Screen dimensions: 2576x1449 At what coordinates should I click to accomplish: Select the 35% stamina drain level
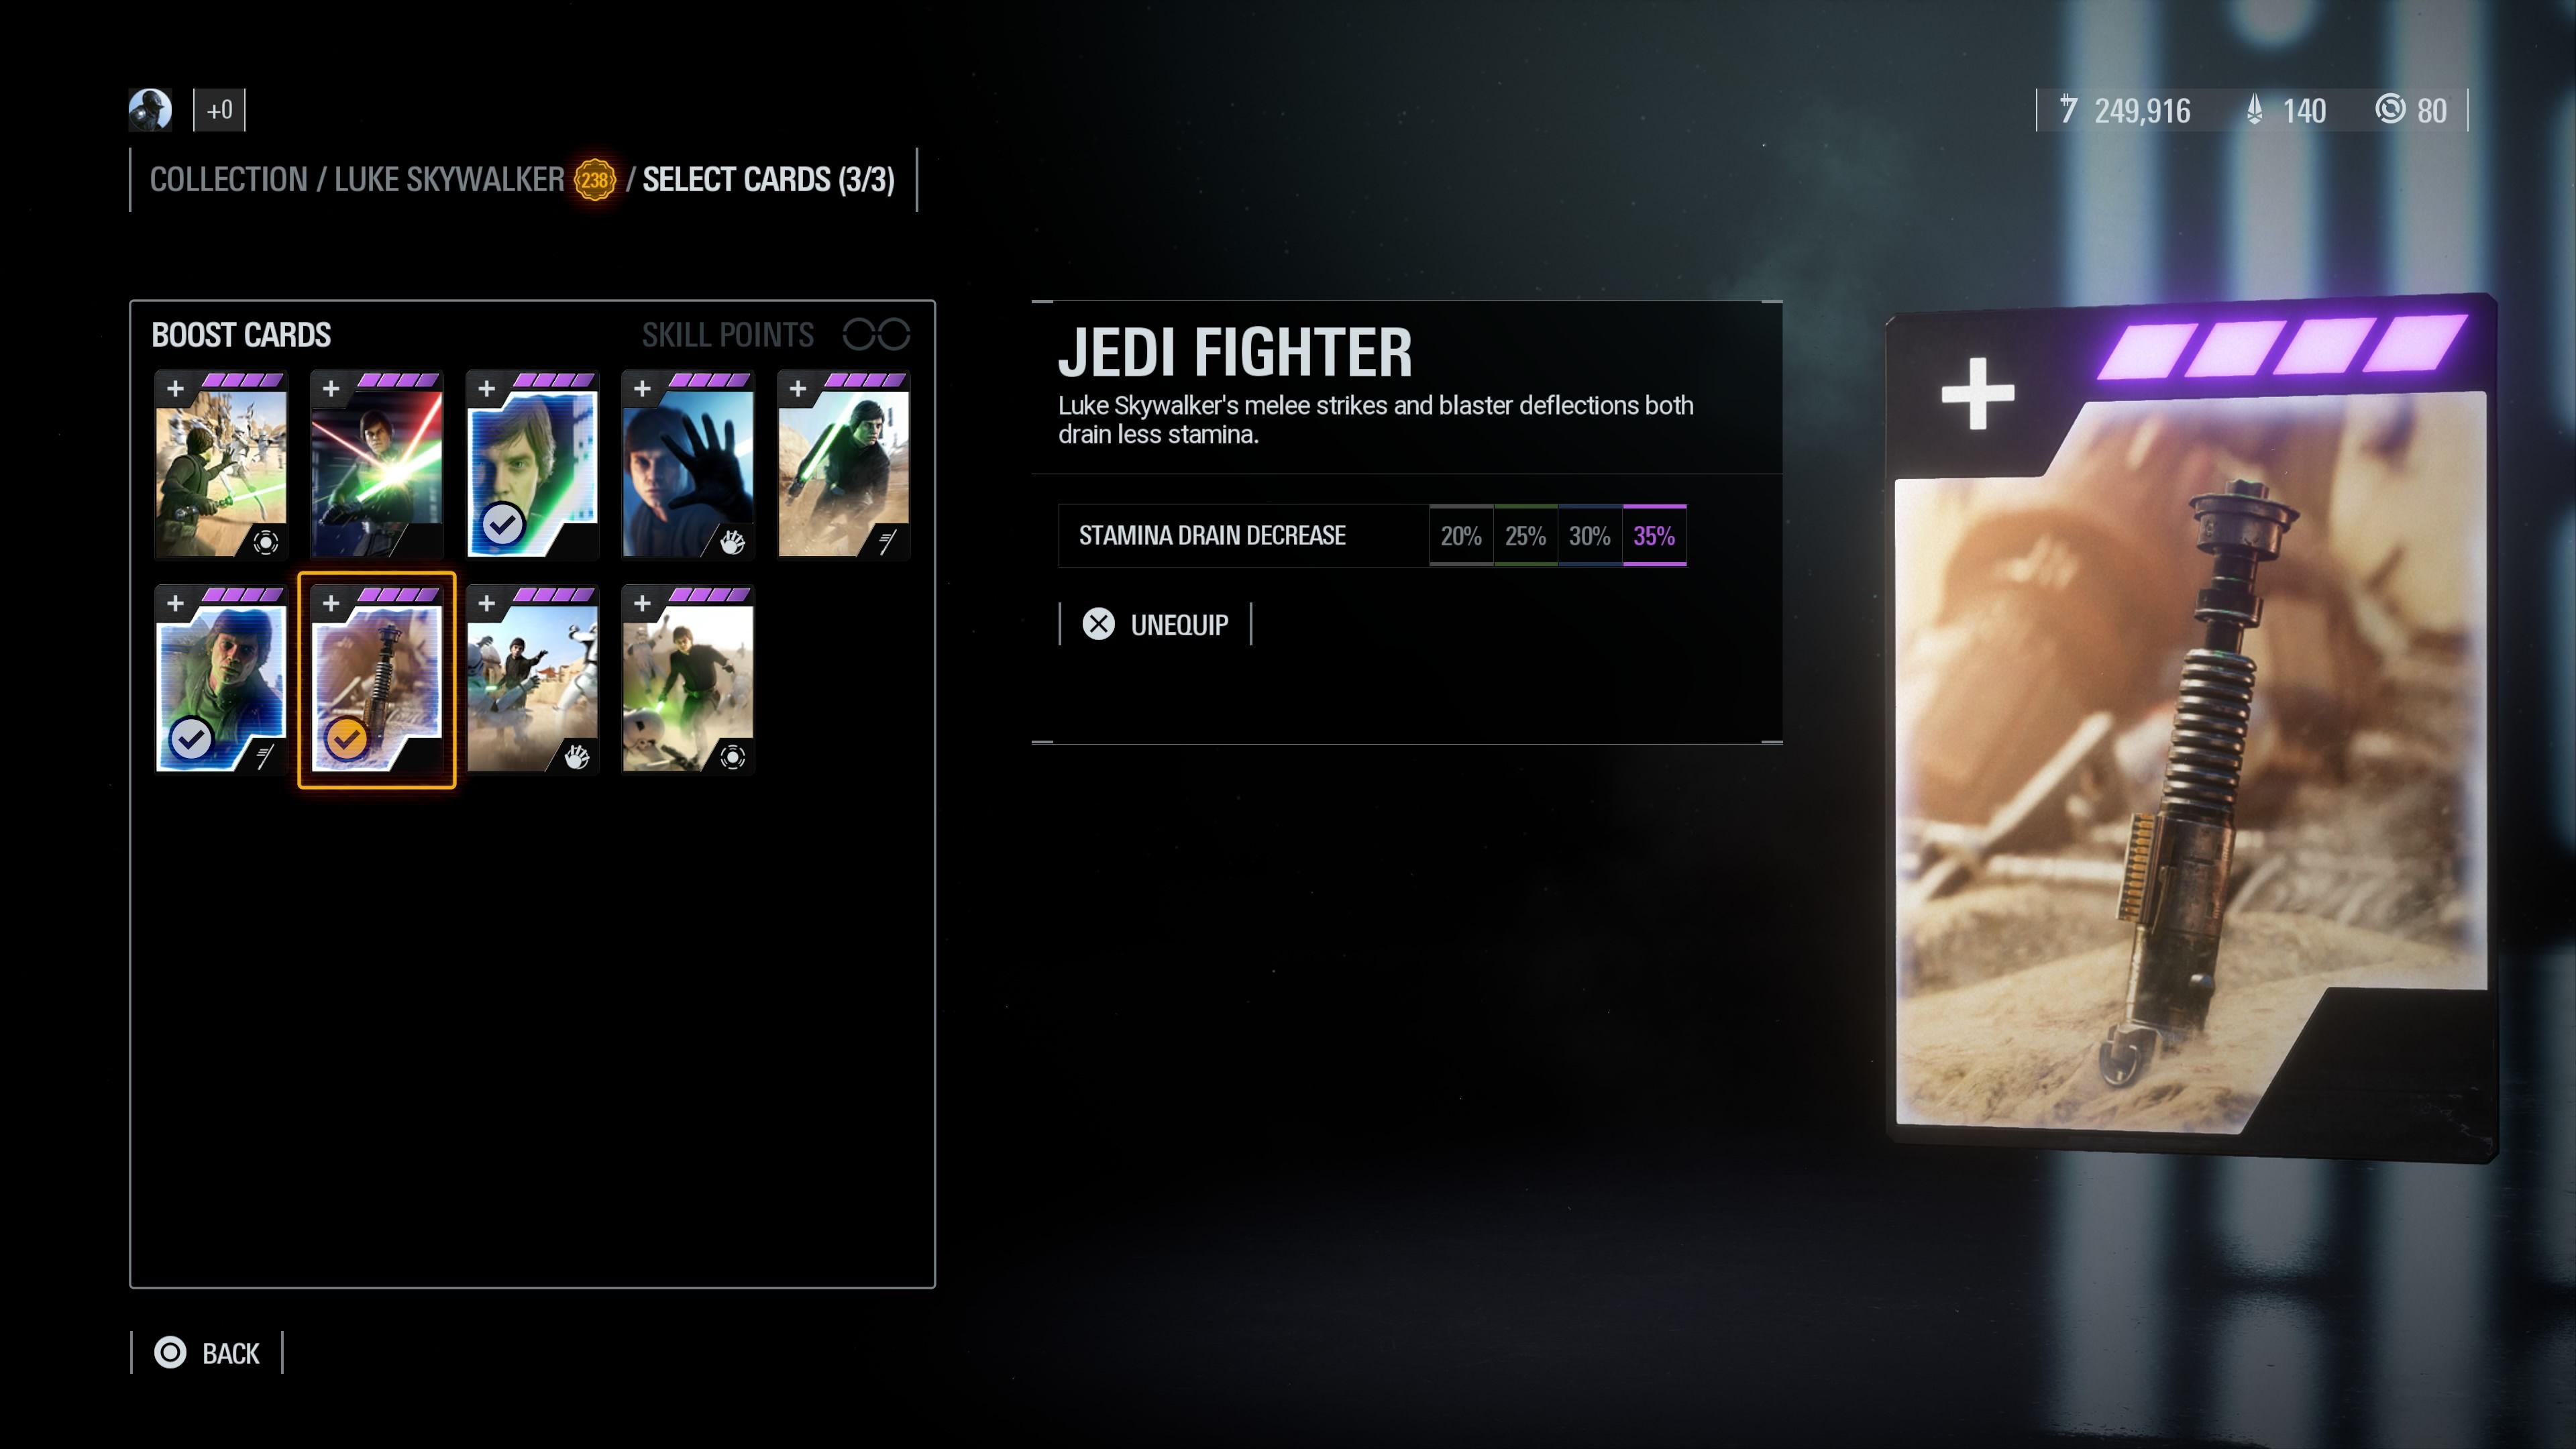click(1654, 536)
